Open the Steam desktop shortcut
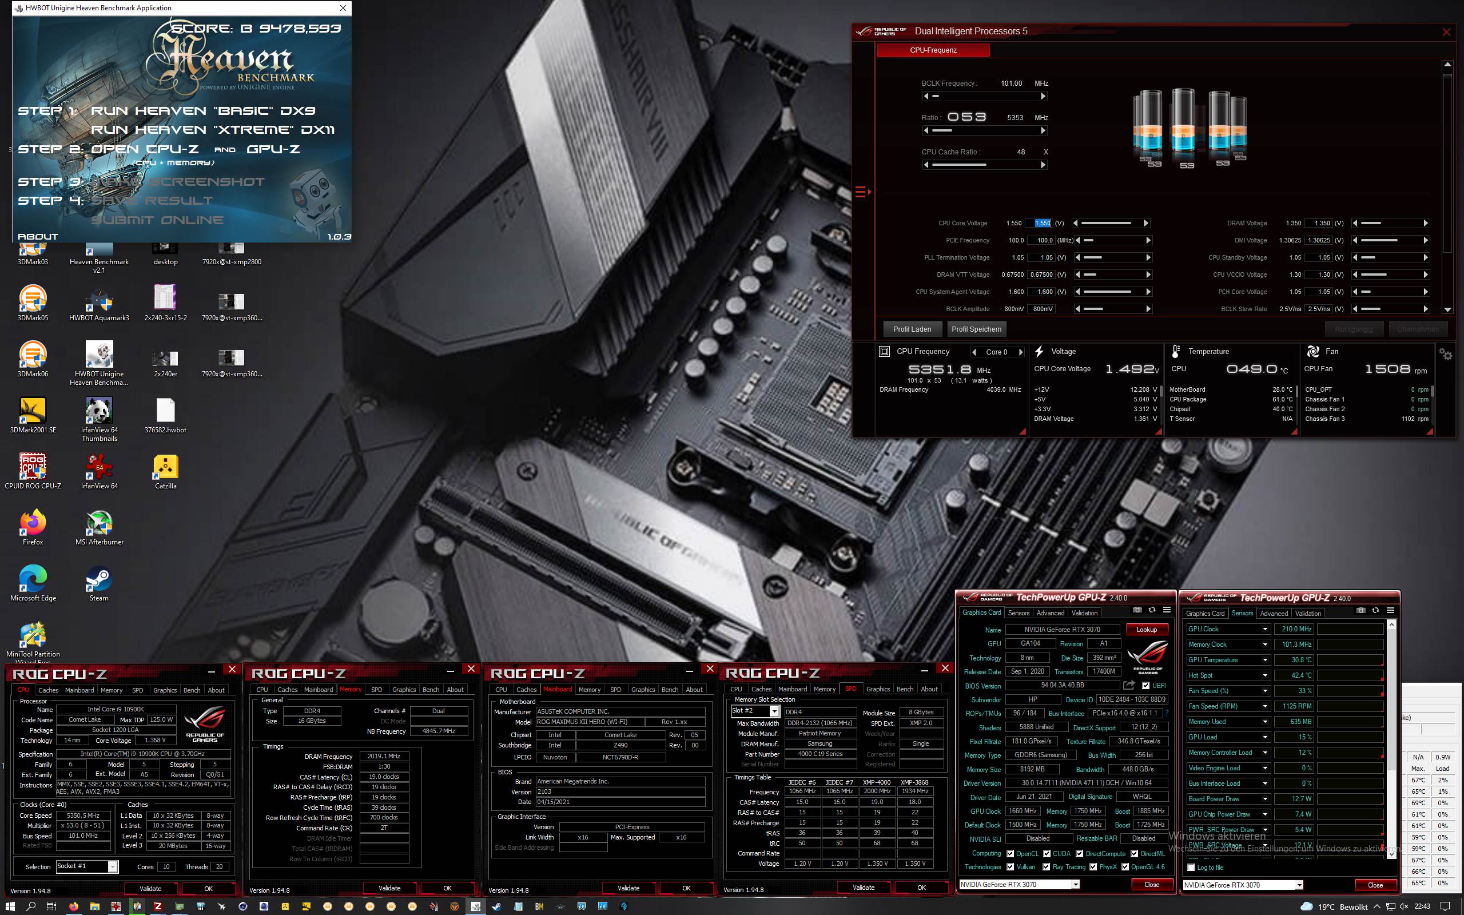1464x915 pixels. click(99, 583)
